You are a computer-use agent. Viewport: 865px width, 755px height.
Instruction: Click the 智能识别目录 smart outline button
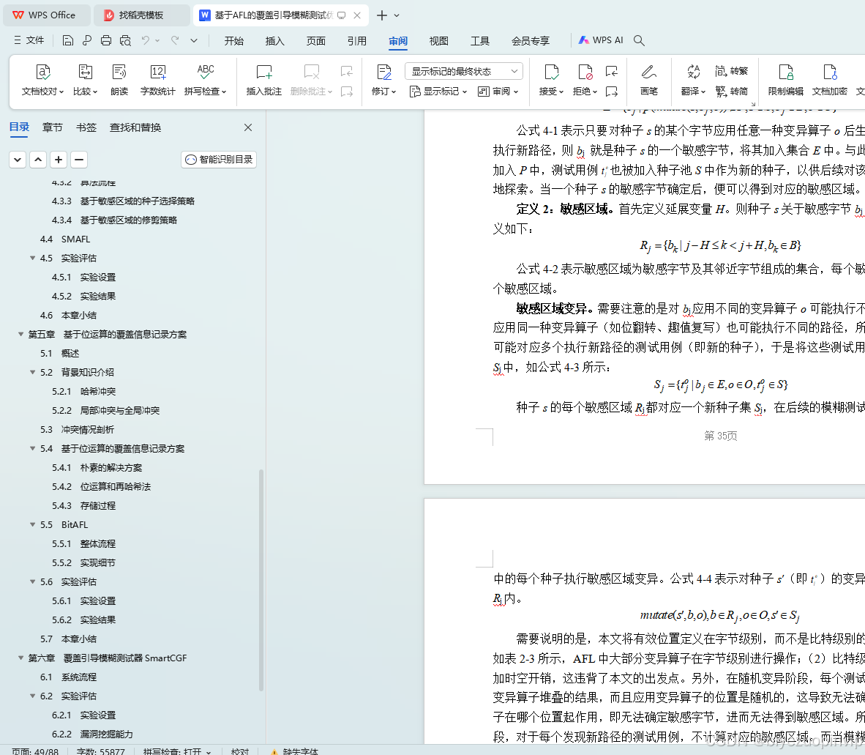tap(218, 159)
